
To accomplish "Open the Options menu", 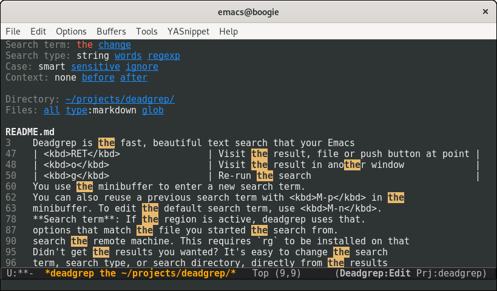I will (x=71, y=32).
